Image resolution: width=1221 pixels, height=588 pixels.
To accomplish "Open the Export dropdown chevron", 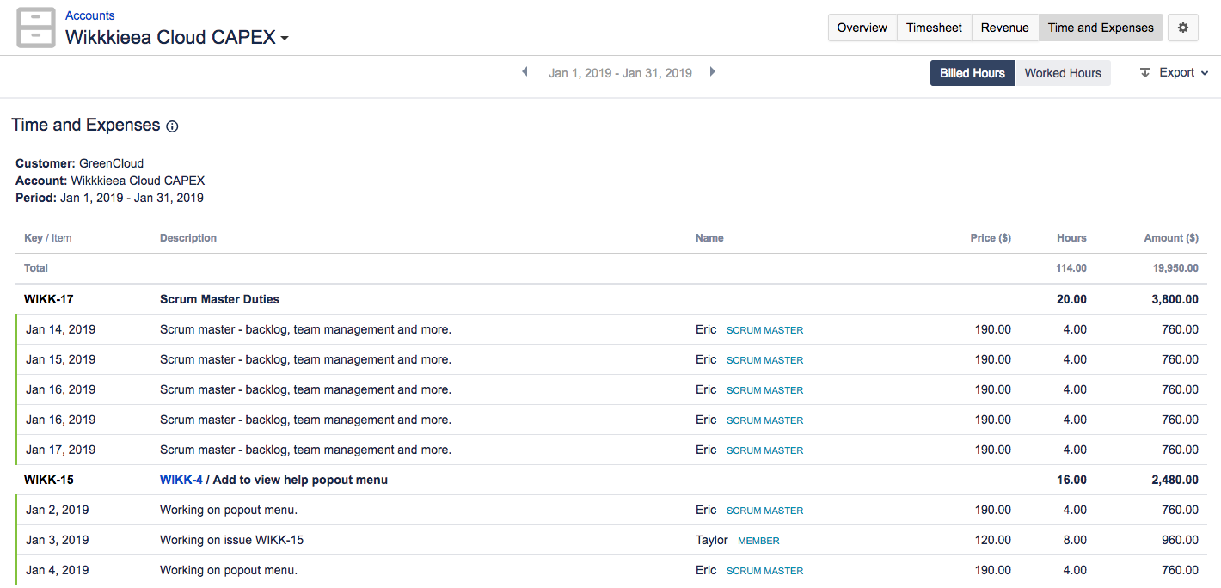I will coord(1205,74).
